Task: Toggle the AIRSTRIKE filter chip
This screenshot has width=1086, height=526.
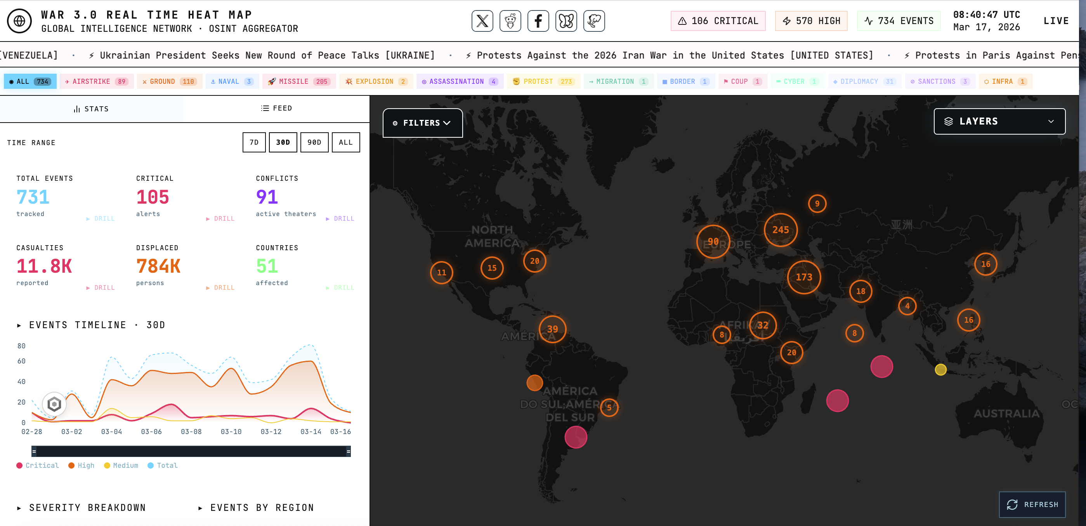Action: pos(97,81)
